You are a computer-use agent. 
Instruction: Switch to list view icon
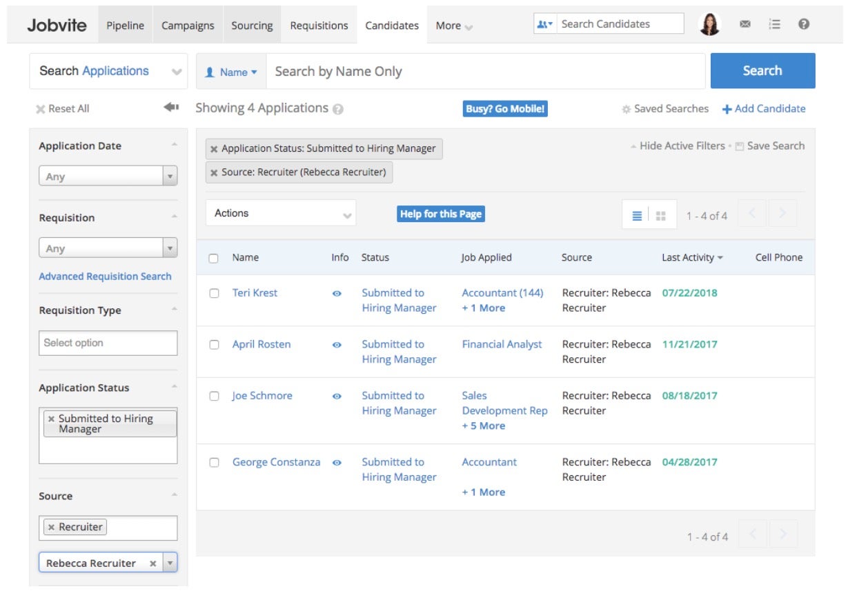tap(637, 216)
